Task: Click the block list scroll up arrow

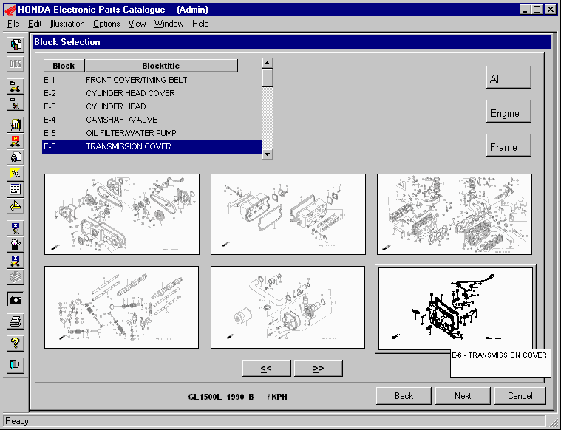Action: [x=268, y=63]
